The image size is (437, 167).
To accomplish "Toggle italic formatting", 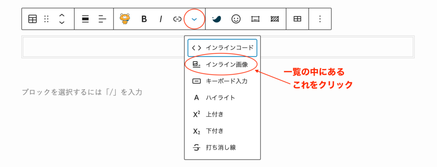I will 160,19.
